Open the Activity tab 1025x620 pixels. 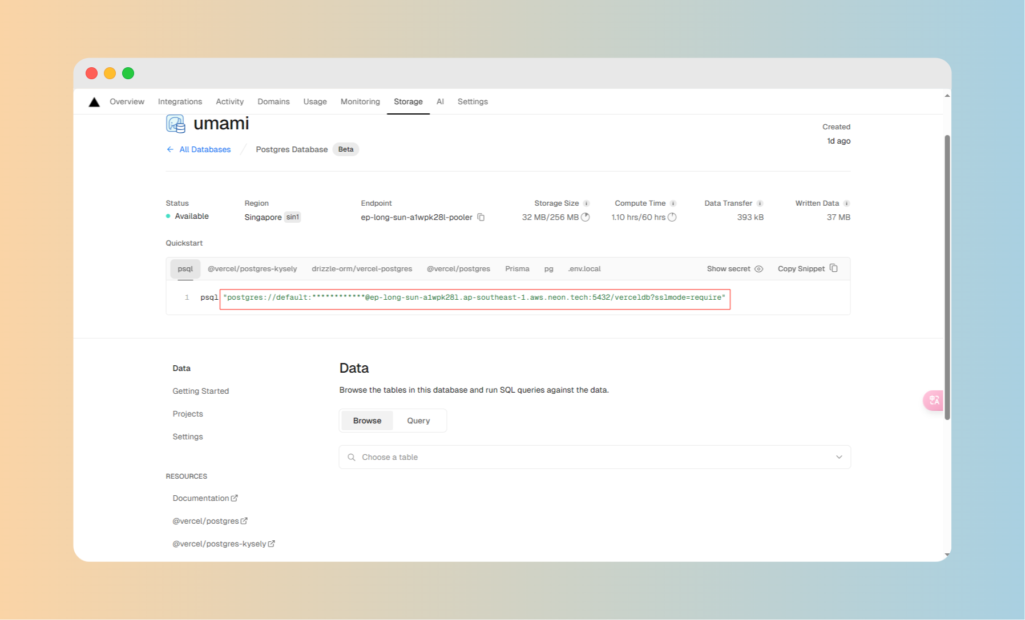pyautogui.click(x=229, y=101)
